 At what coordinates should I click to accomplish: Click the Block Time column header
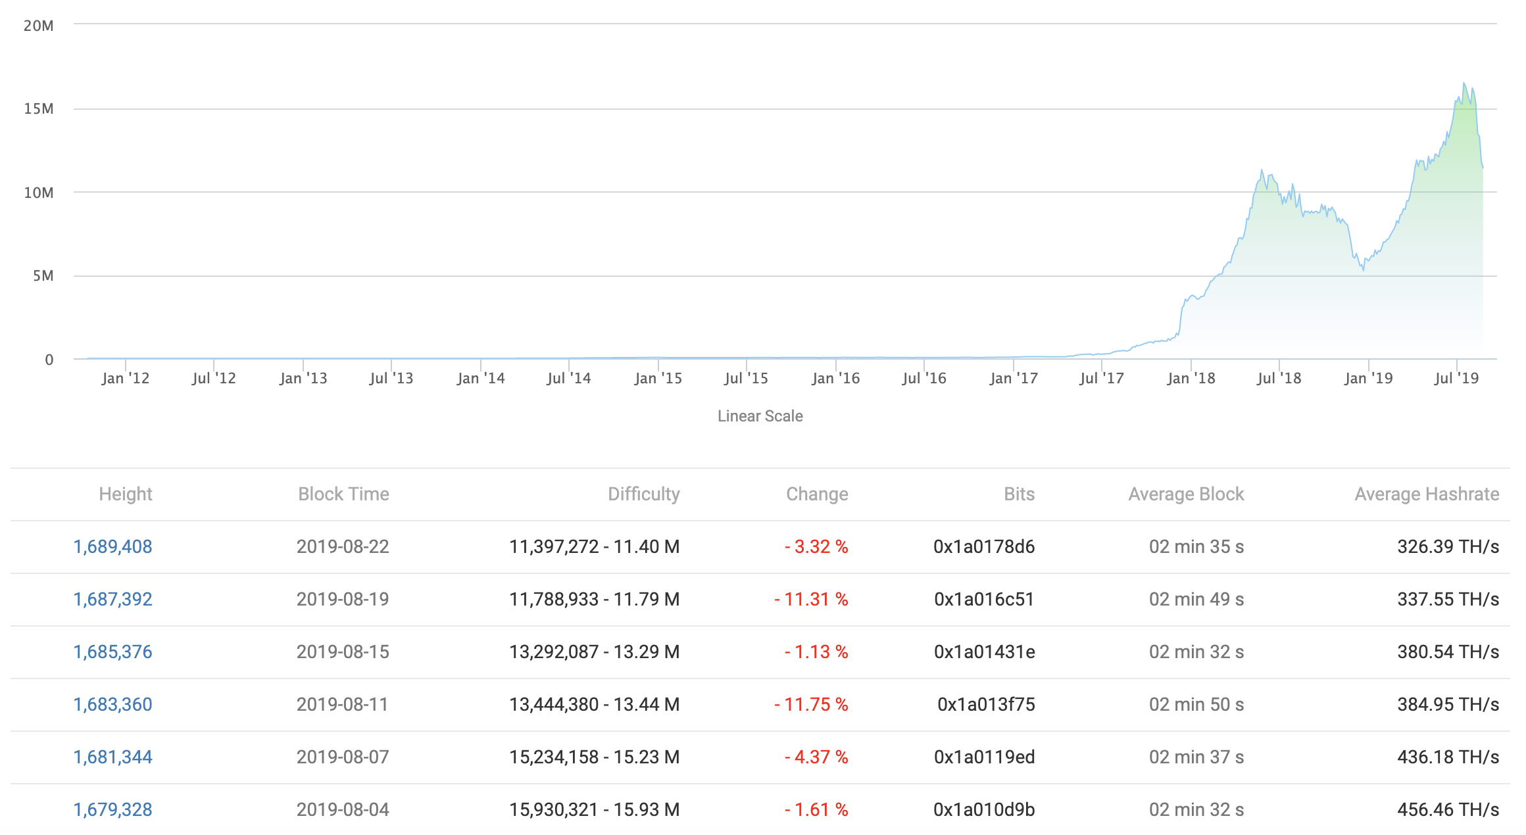tap(343, 494)
